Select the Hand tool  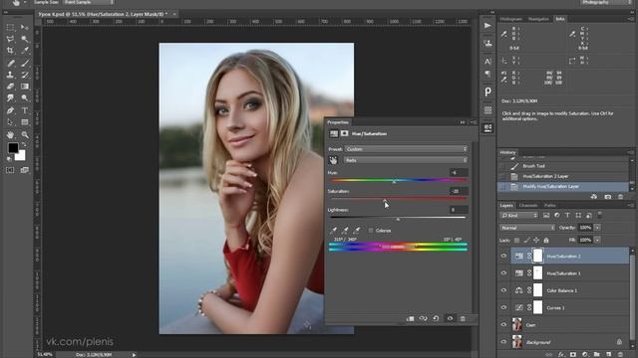10,134
